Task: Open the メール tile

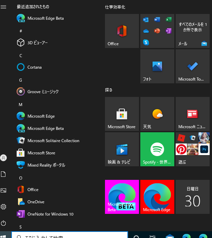Action: pyautogui.click(x=193, y=31)
